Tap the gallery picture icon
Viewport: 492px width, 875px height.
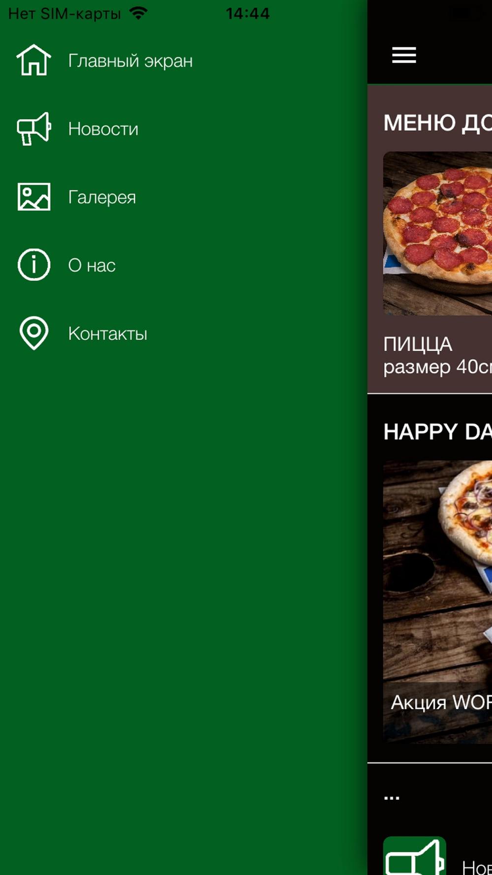pos(34,197)
